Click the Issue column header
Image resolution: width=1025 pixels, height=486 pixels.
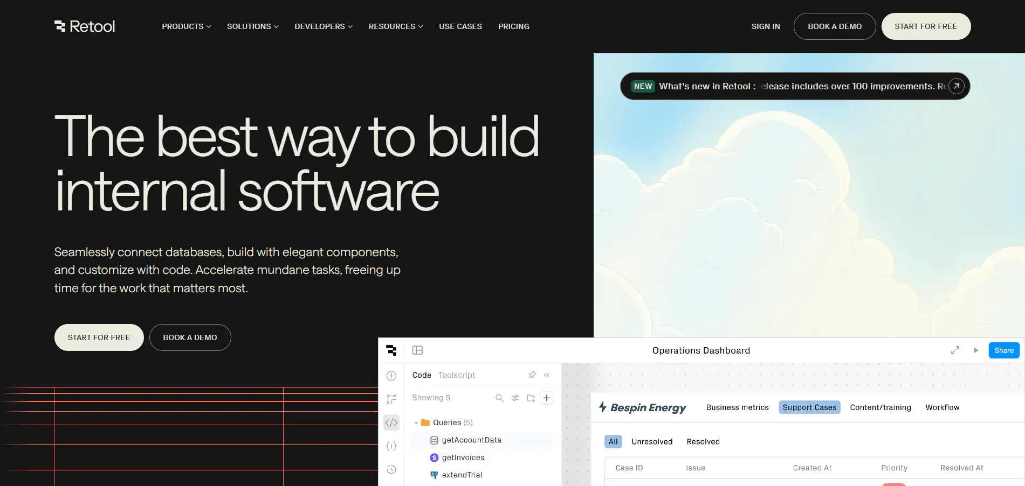click(x=696, y=468)
